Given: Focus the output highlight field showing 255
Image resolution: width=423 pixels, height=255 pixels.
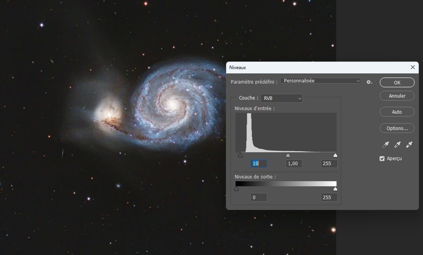Looking at the screenshot, I should (x=329, y=197).
